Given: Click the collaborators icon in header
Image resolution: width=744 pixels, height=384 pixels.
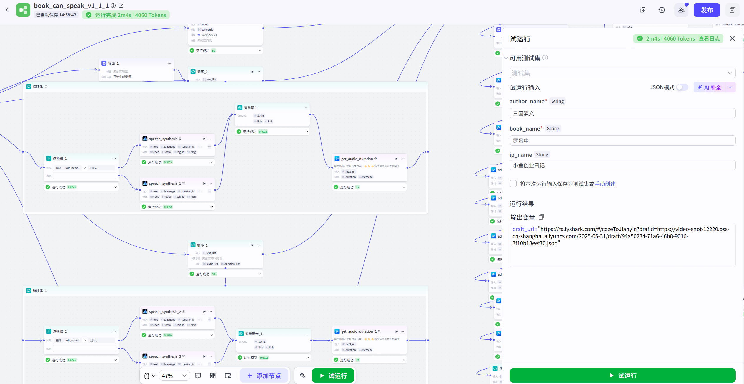Looking at the screenshot, I should pos(681,10).
